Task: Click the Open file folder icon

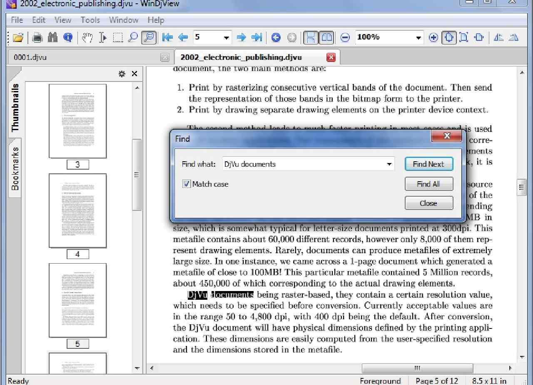Action: 17,37
